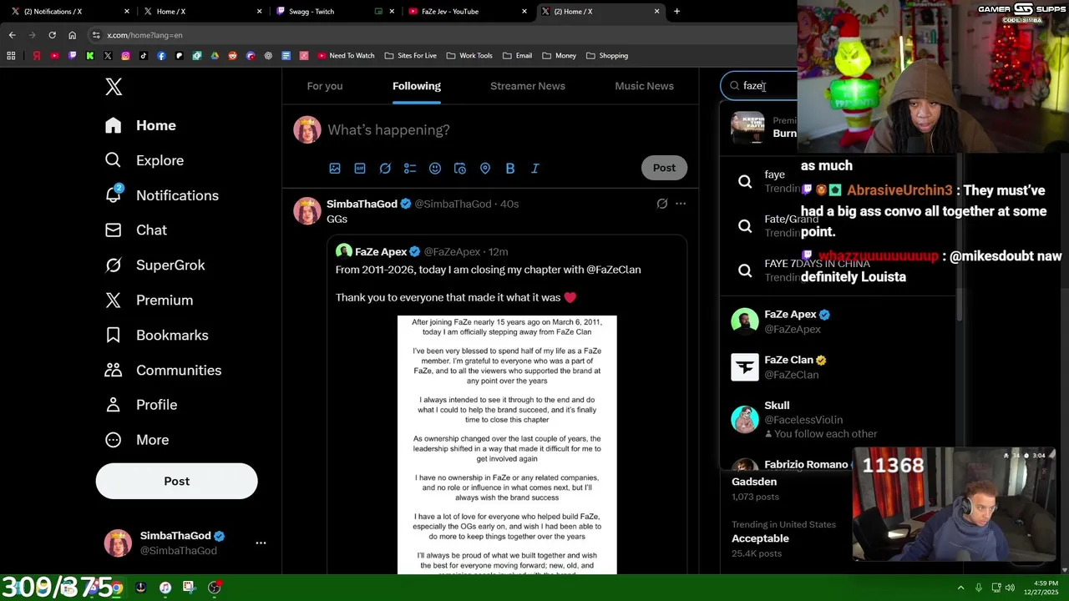Expand the More menu in sidebar
Viewport: 1069px width, 601px height.
coord(137,440)
